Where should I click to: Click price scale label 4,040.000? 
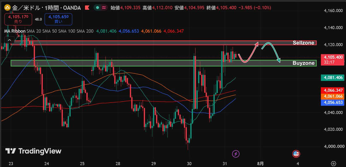[333, 112]
